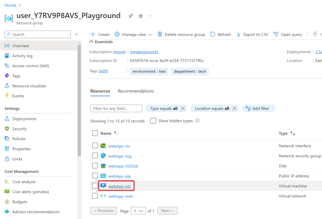Pin the resource group to dashboard
The height and width of the screenshot is (219, 322).
[x=130, y=16]
